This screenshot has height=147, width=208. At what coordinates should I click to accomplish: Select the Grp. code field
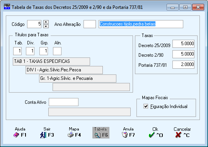[44, 51]
